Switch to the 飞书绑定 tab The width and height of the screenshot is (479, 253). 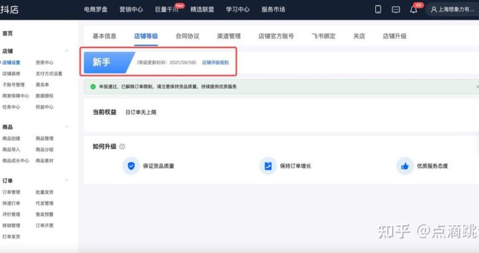click(323, 36)
